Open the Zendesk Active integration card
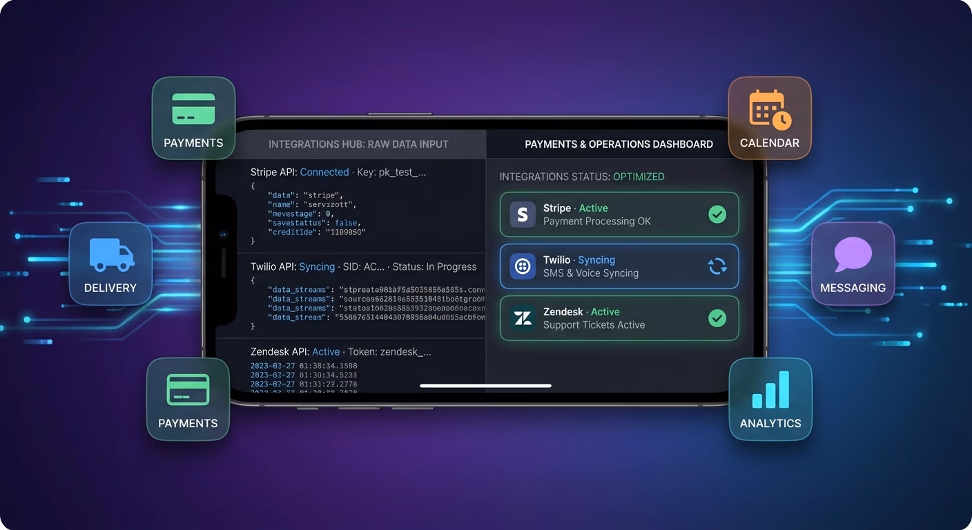The width and height of the screenshot is (972, 530). click(x=619, y=318)
